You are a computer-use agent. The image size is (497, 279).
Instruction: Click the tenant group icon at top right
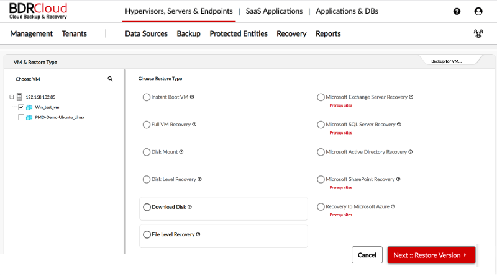[478, 33]
